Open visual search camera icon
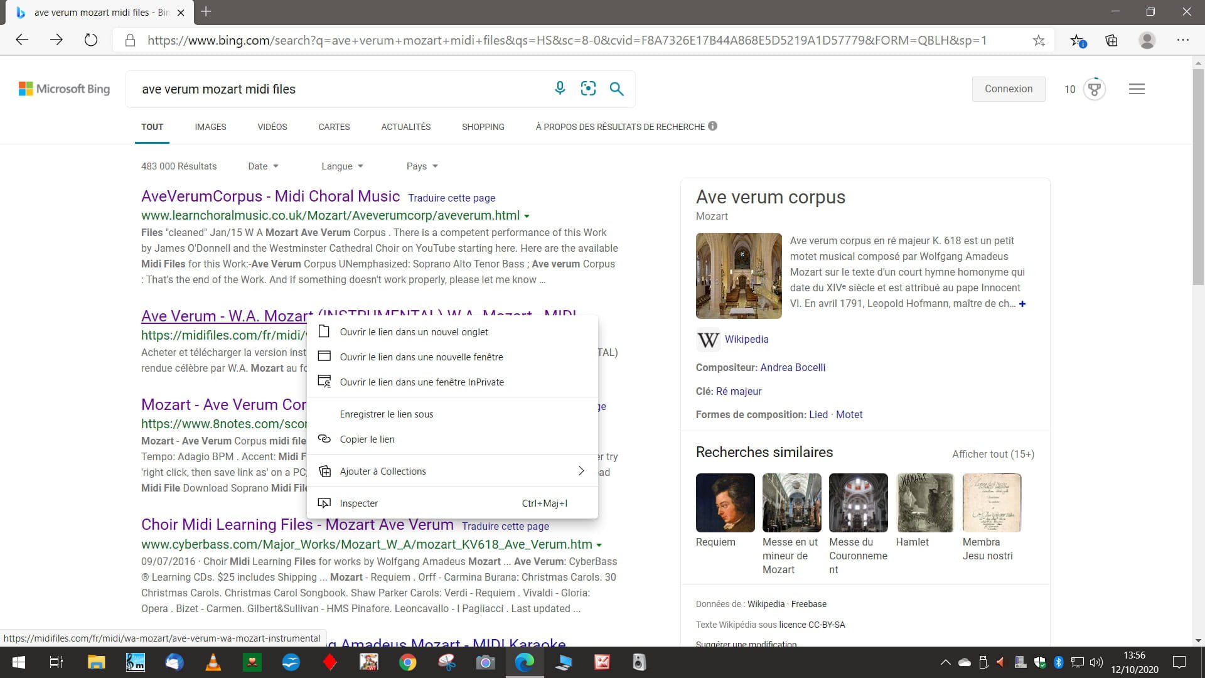Viewport: 1205px width, 678px height. click(x=588, y=89)
